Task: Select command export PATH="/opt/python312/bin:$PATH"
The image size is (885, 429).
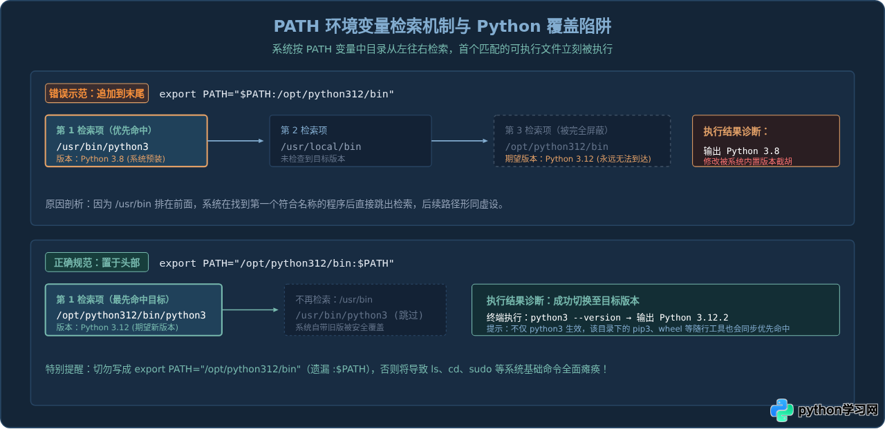Action: click(x=277, y=263)
